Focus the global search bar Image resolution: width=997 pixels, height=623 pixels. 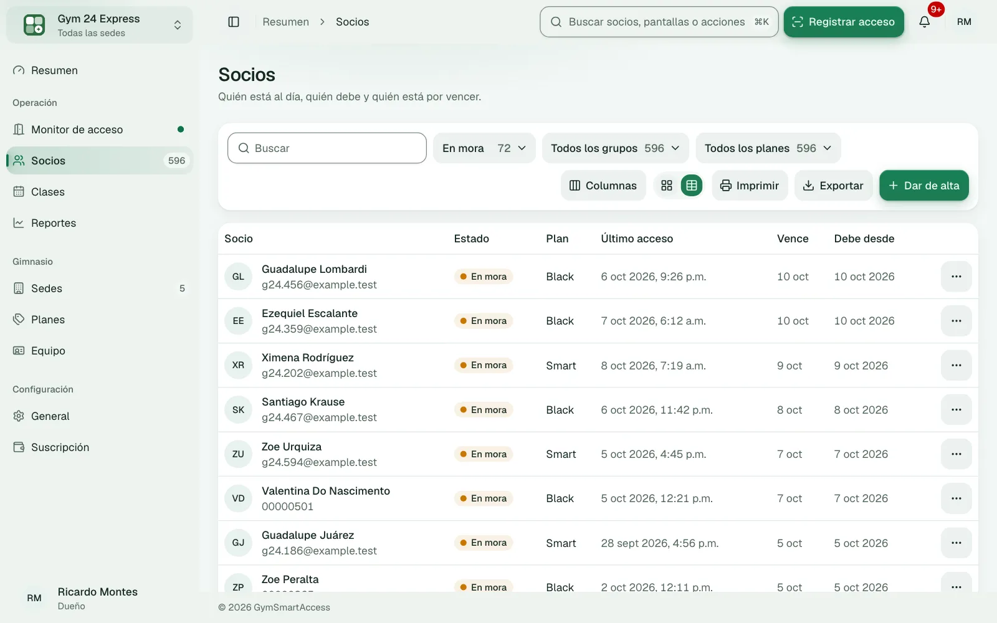659,22
